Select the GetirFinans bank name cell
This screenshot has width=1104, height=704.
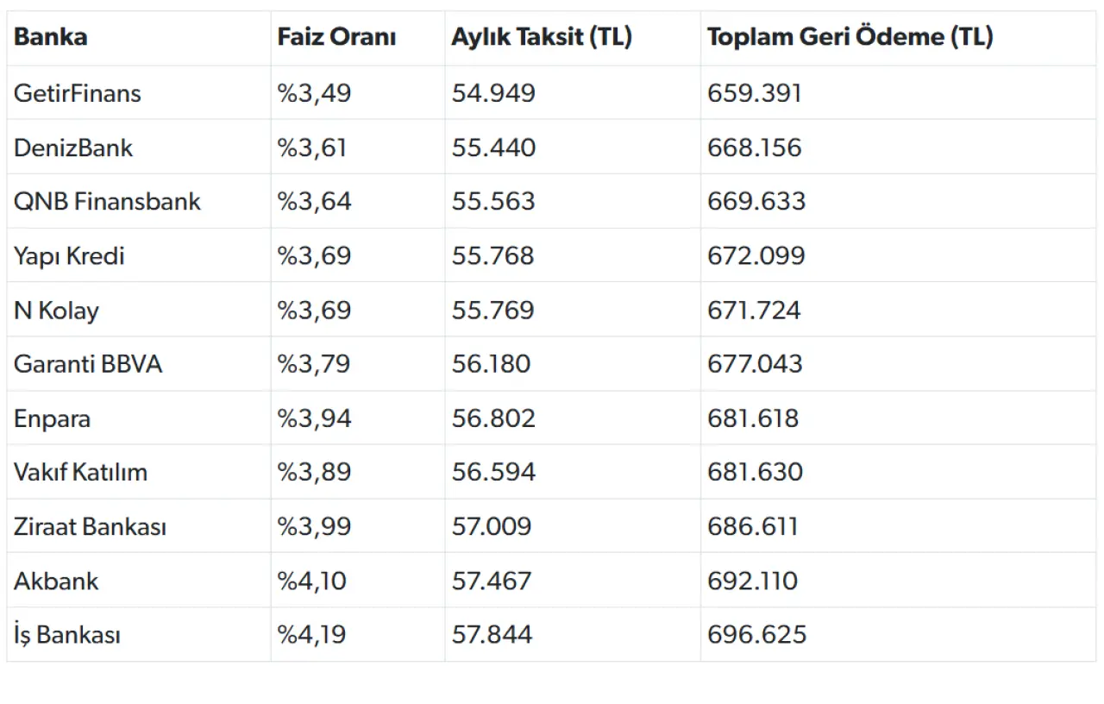[78, 93]
